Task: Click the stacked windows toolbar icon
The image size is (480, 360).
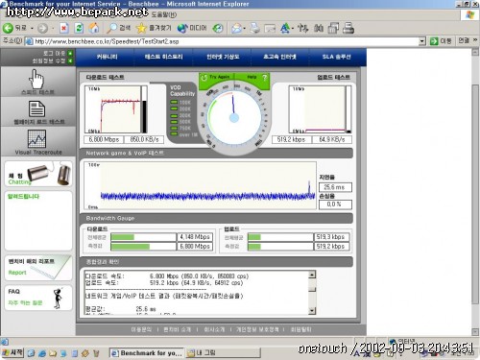Action: pyautogui.click(x=333, y=28)
